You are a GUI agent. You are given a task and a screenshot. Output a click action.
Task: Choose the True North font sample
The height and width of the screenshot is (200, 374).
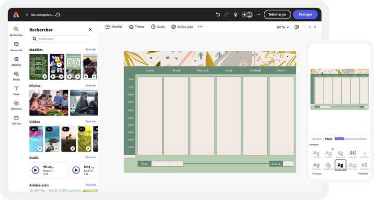[364, 166]
